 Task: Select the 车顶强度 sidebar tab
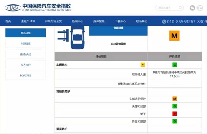click(x=25, y=43)
